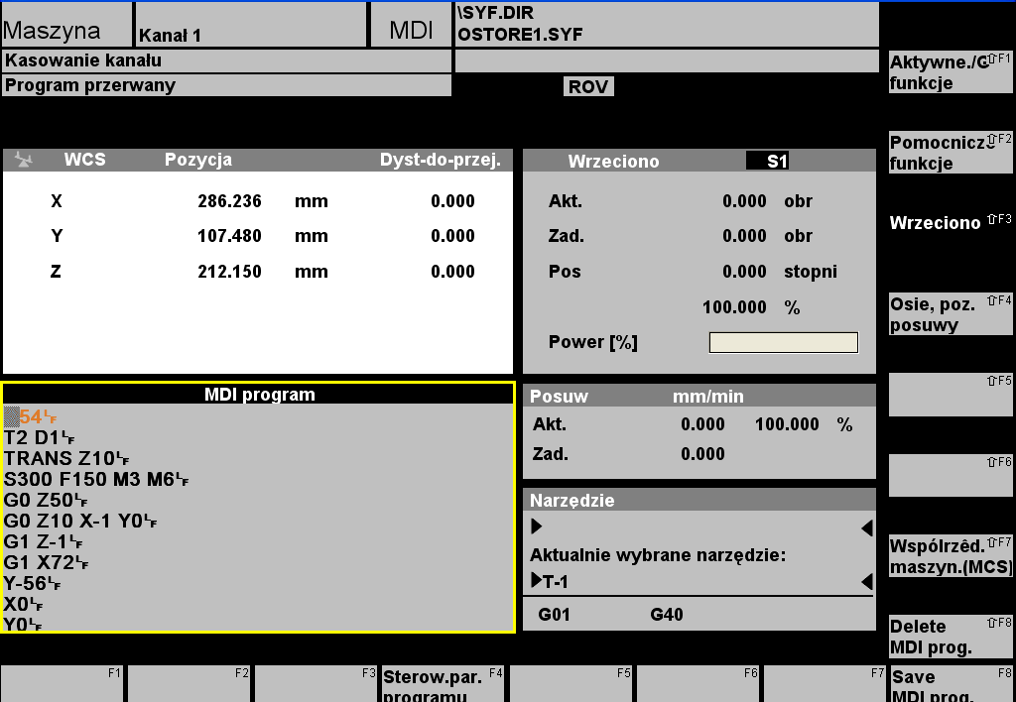This screenshot has height=702, width=1016.
Task: Click the empty vertical softkey F6
Action: coord(950,475)
